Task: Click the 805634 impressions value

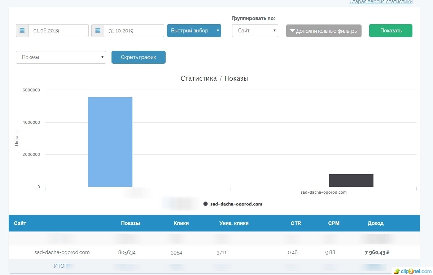Action: [x=127, y=252]
